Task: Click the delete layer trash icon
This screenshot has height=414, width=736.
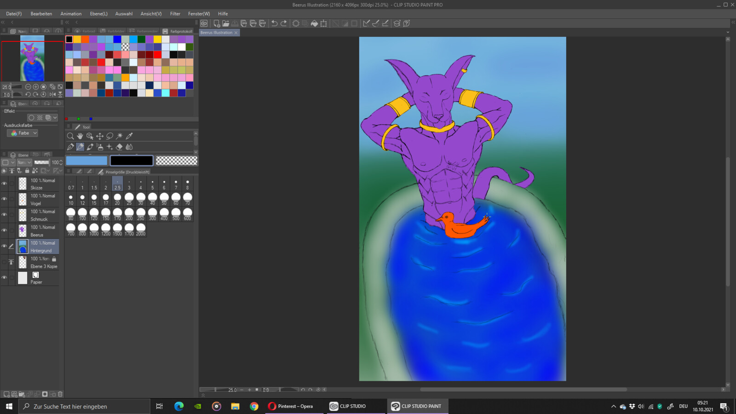Action: (60, 394)
